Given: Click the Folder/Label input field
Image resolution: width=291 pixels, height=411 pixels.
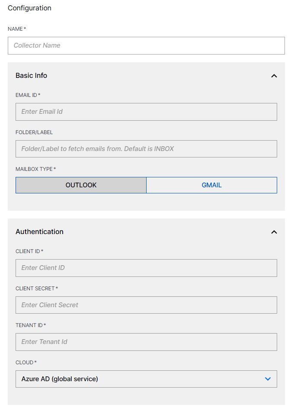Looking at the screenshot, I should [x=146, y=148].
